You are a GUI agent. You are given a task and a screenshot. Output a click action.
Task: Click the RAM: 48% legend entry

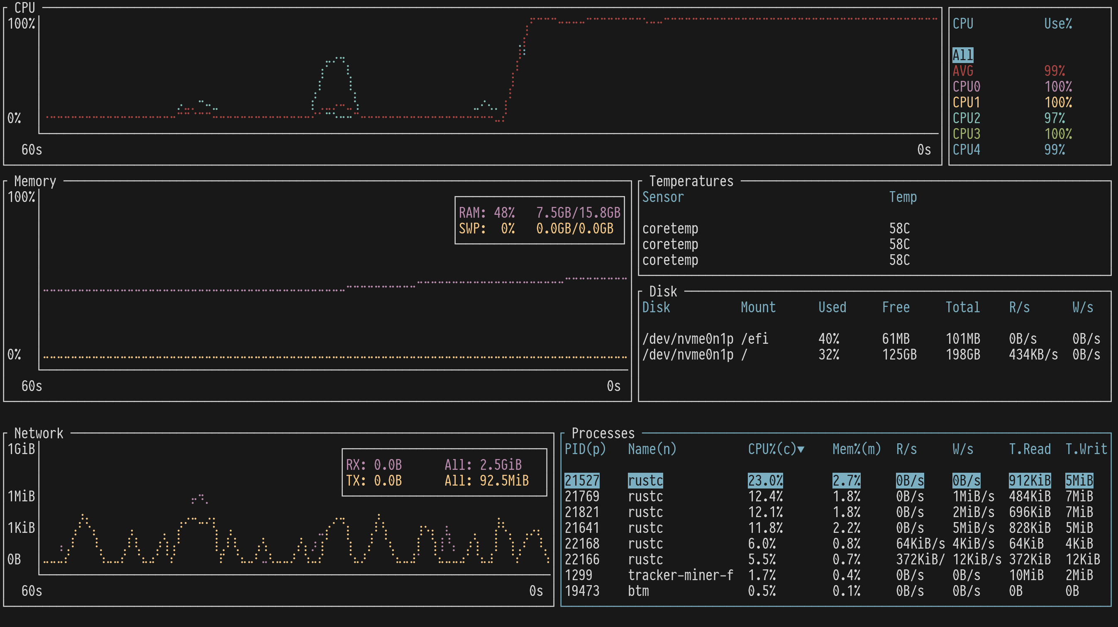pyautogui.click(x=486, y=212)
